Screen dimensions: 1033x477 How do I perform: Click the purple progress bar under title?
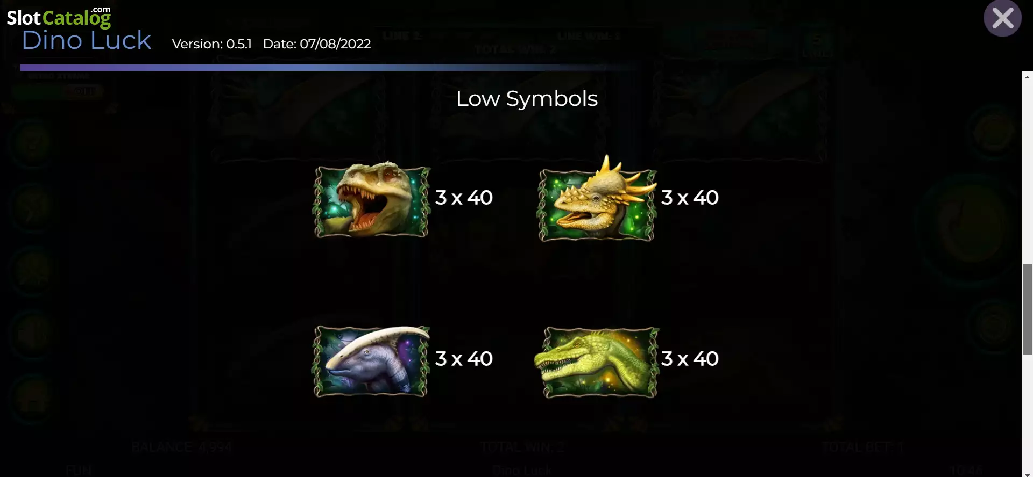pyautogui.click(x=328, y=68)
